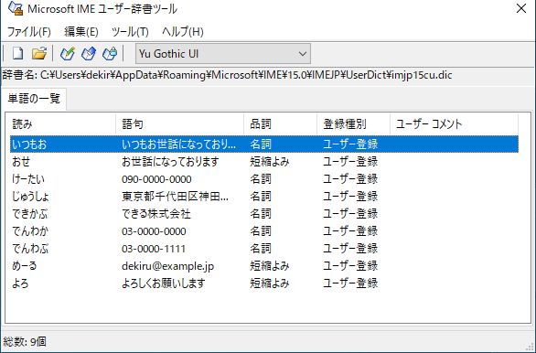Image resolution: width=536 pixels, height=353 pixels.
Task: Click the 辞書名 dictionary path text
Action: [x=228, y=75]
